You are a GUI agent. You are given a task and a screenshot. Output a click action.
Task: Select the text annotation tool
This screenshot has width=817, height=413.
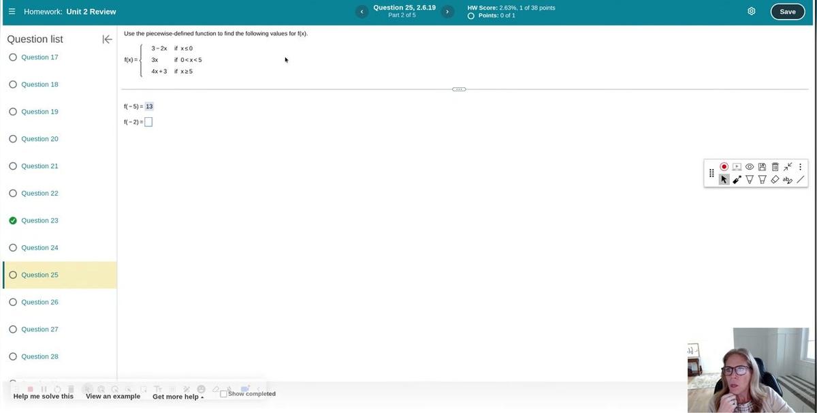(788, 180)
